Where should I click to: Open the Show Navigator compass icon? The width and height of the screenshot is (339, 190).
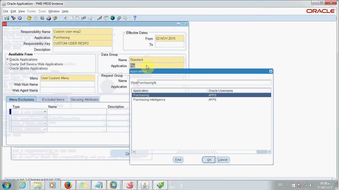20,18
